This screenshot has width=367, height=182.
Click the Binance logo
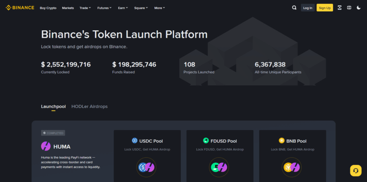point(20,8)
